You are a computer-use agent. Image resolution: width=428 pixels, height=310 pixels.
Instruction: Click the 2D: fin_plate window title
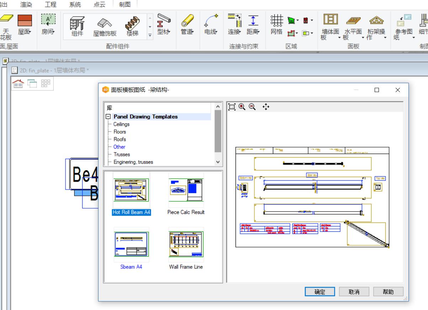[54, 70]
